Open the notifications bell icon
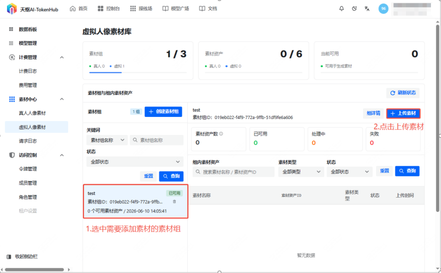 [x=341, y=8]
